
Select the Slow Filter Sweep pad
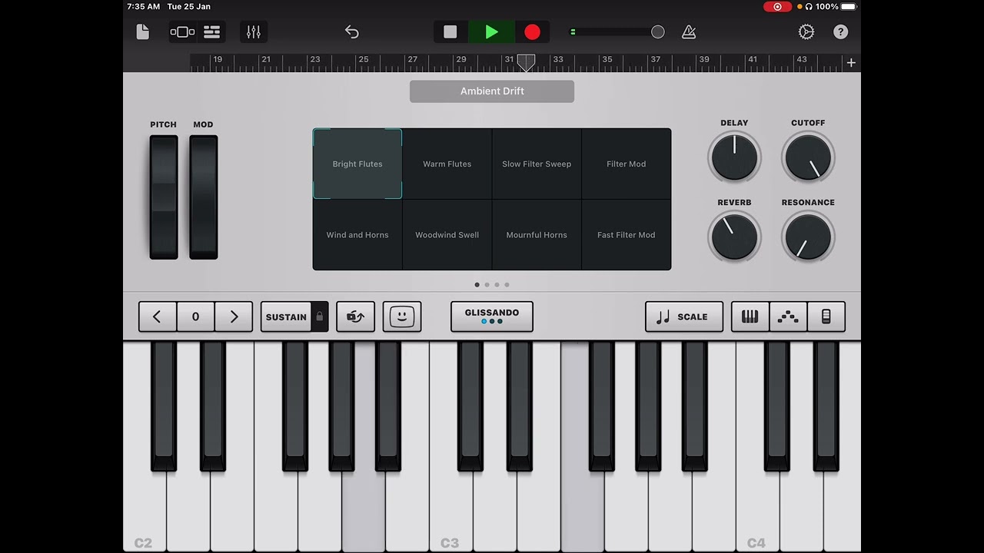(537, 164)
